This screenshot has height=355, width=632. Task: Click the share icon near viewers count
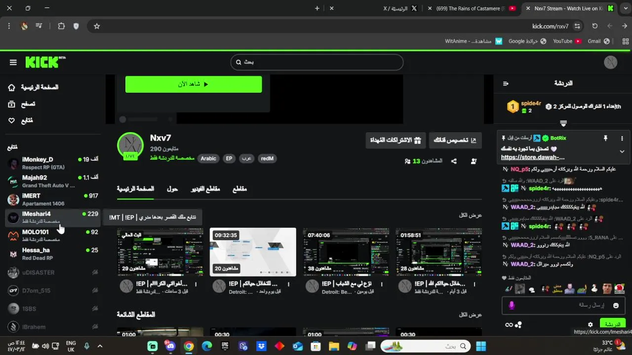(x=454, y=161)
